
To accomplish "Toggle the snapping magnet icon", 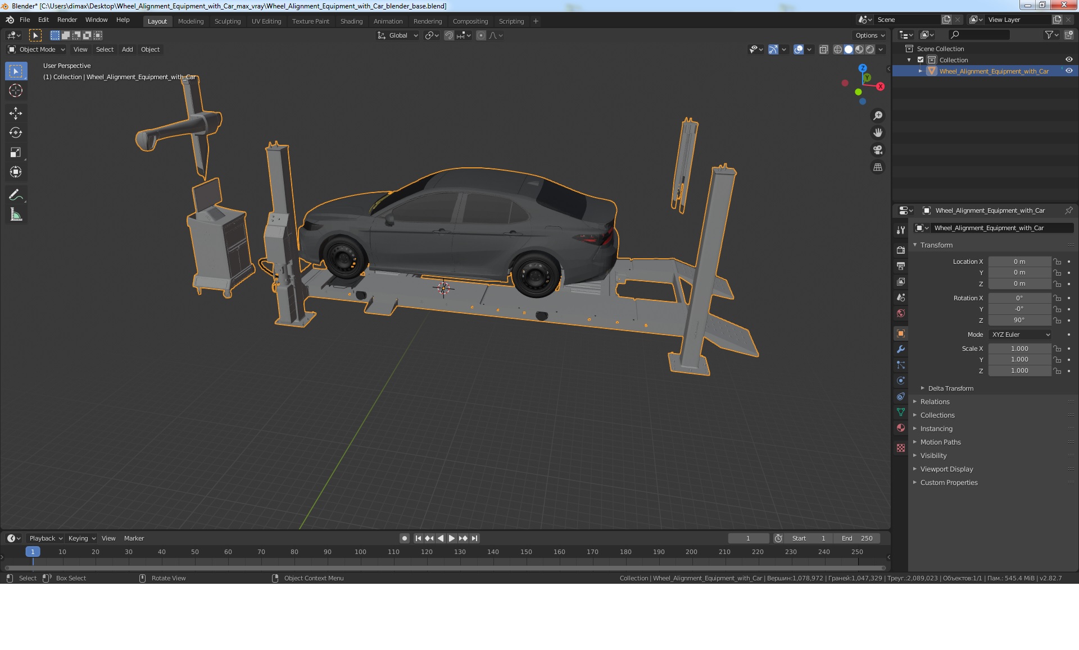I will [449, 35].
